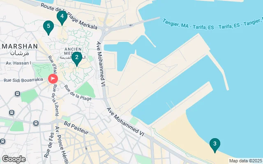Select the Tangier, MA - Tarifa, ES ferry route label
Image resolution: width=263 pixels, height=164 pixels.
(188, 25)
